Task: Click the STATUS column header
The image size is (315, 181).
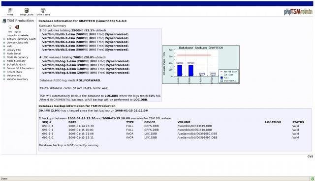Action: (298, 122)
